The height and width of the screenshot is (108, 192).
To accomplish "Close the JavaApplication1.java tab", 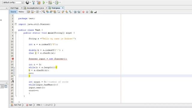I will coord(46,8).
